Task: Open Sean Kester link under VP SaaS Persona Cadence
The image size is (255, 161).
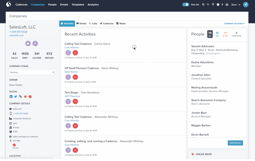Action: tap(71, 72)
